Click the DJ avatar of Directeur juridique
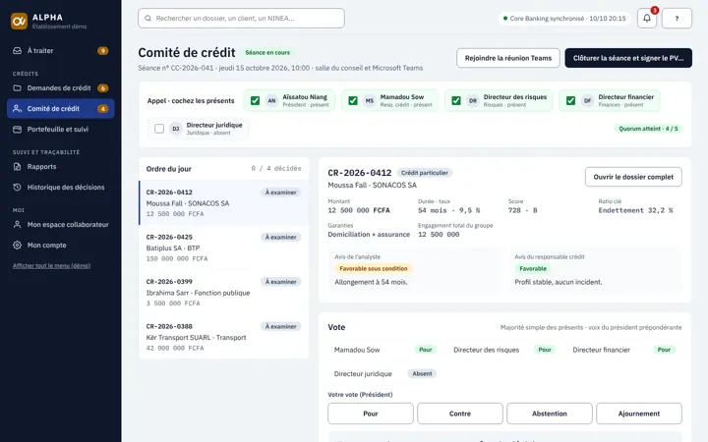 176,129
